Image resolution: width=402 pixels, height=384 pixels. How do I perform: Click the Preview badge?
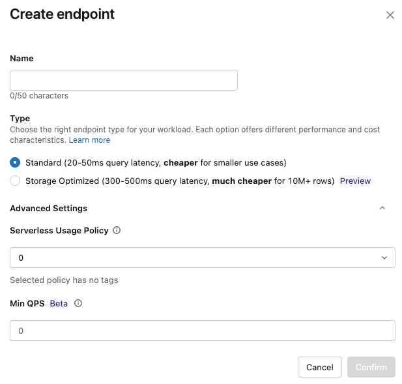click(355, 181)
